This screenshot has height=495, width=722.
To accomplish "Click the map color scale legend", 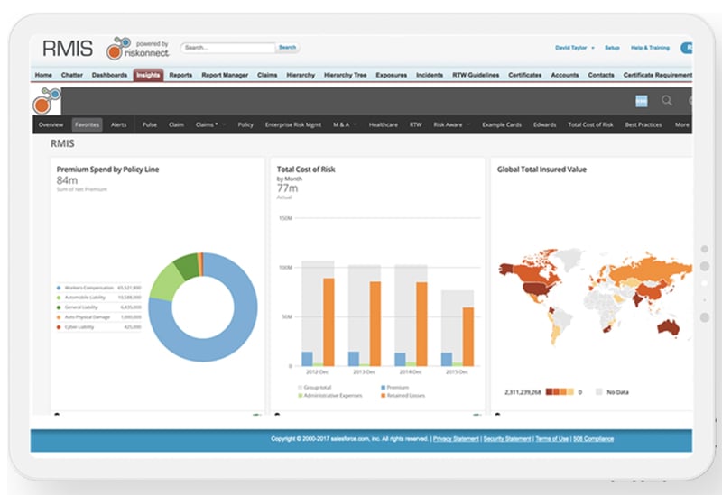I will point(560,392).
